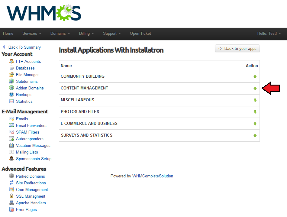This screenshot has width=287, height=217.
Task: Click the SSL Managment padlock icon
Action: [11, 196]
